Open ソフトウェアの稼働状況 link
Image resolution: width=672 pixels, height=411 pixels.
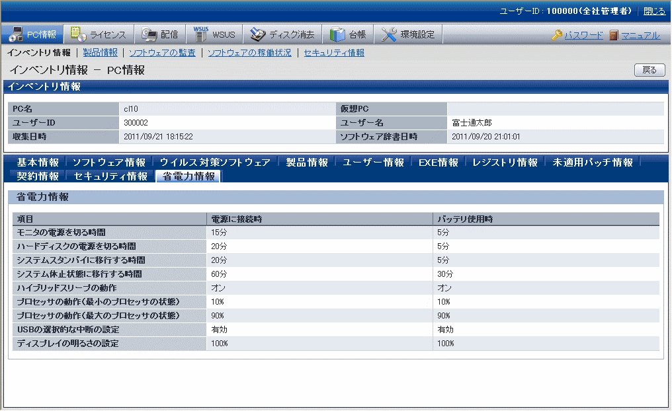pos(249,53)
